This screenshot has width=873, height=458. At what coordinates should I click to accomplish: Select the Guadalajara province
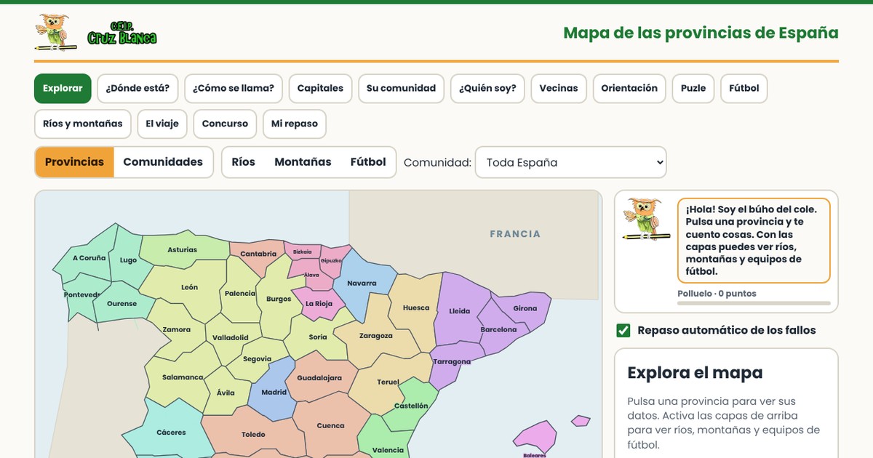[x=319, y=379]
